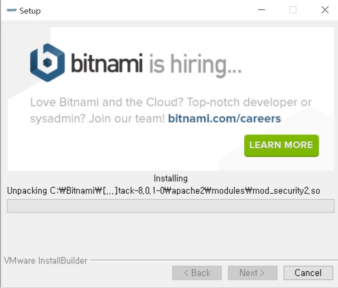Click the 'Installing' status label
This screenshot has height=288, width=338.
pyautogui.click(x=170, y=178)
